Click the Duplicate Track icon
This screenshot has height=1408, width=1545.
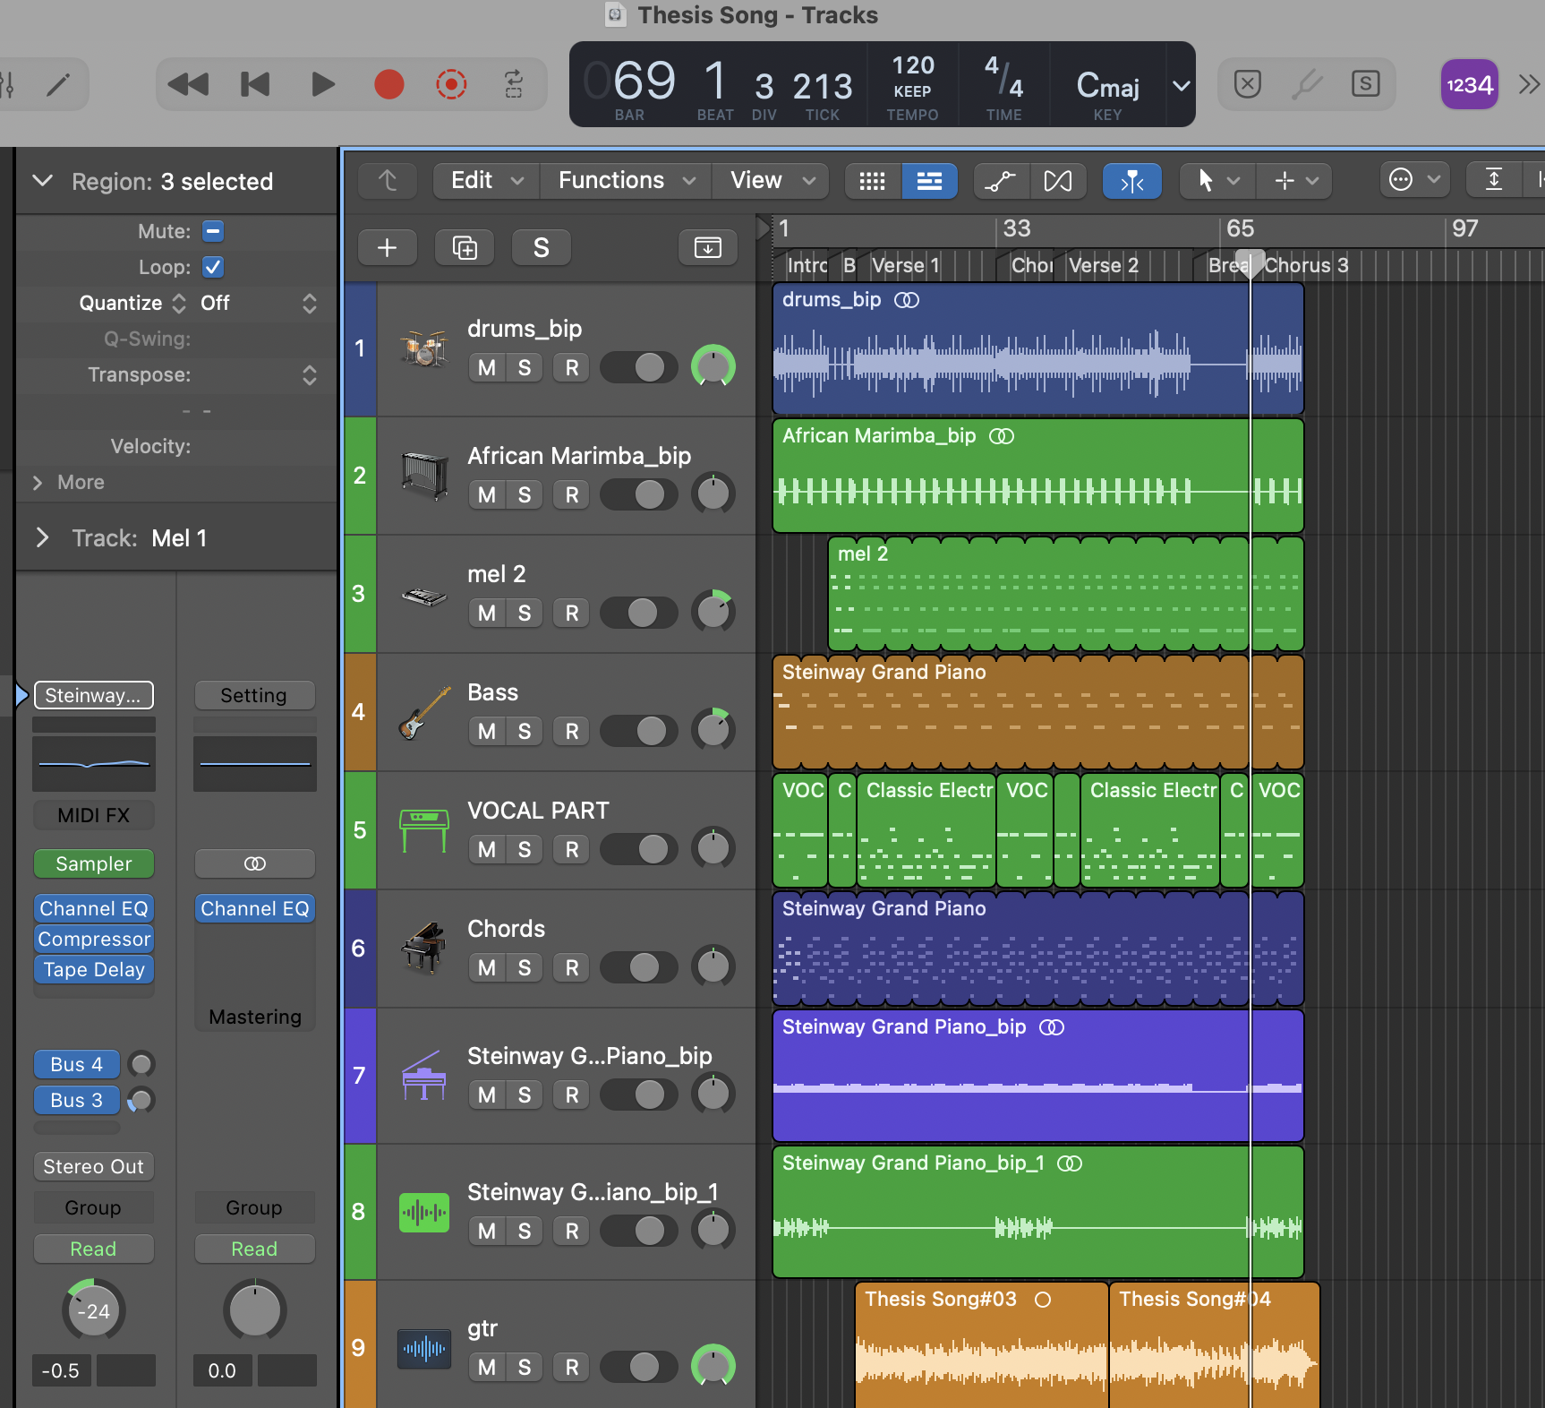465,248
